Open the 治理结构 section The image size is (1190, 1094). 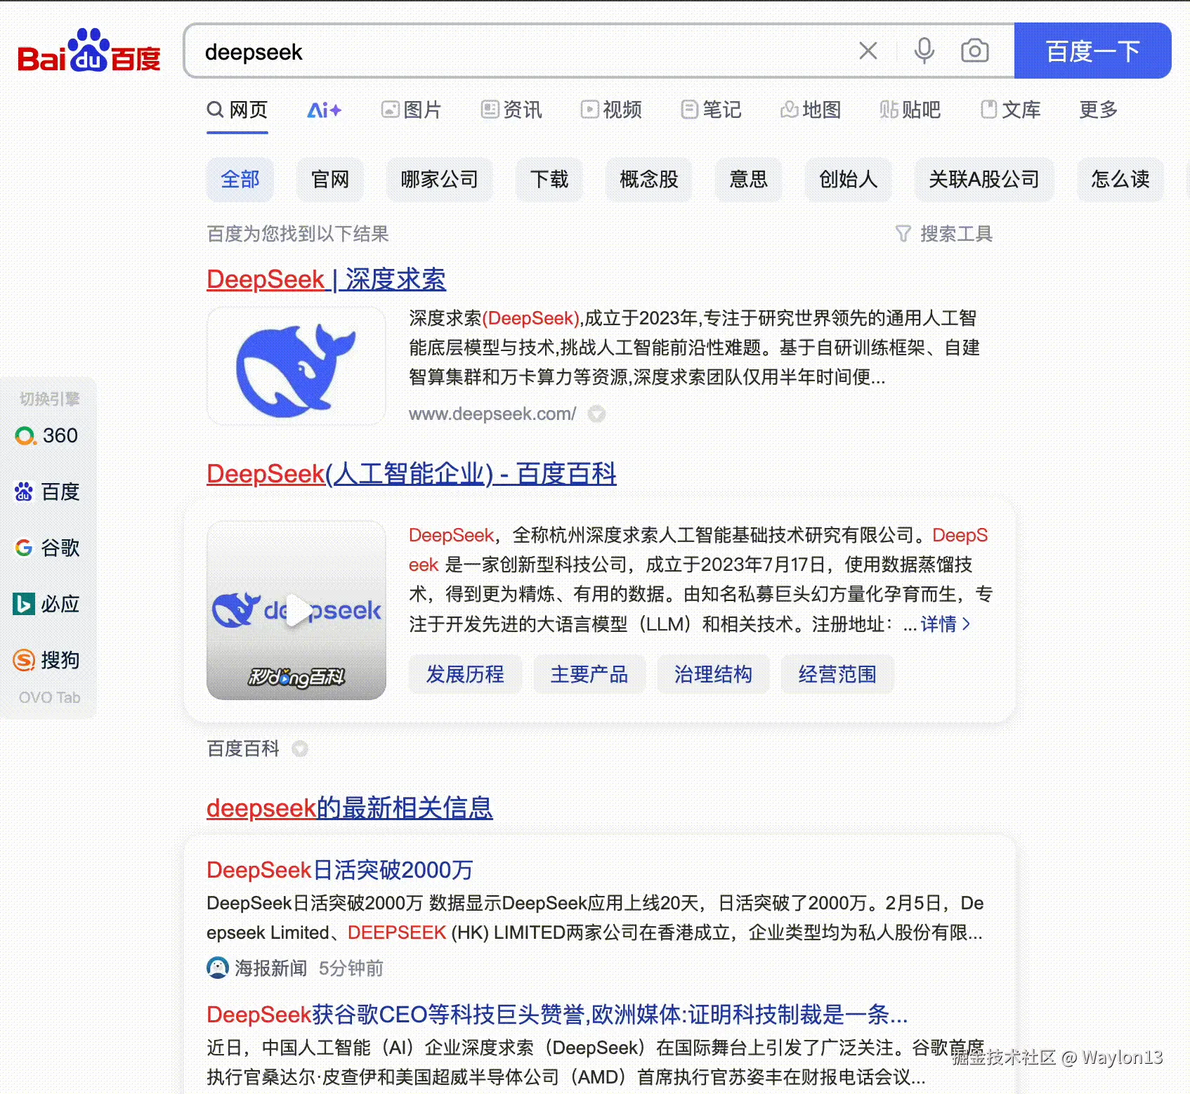click(x=713, y=675)
